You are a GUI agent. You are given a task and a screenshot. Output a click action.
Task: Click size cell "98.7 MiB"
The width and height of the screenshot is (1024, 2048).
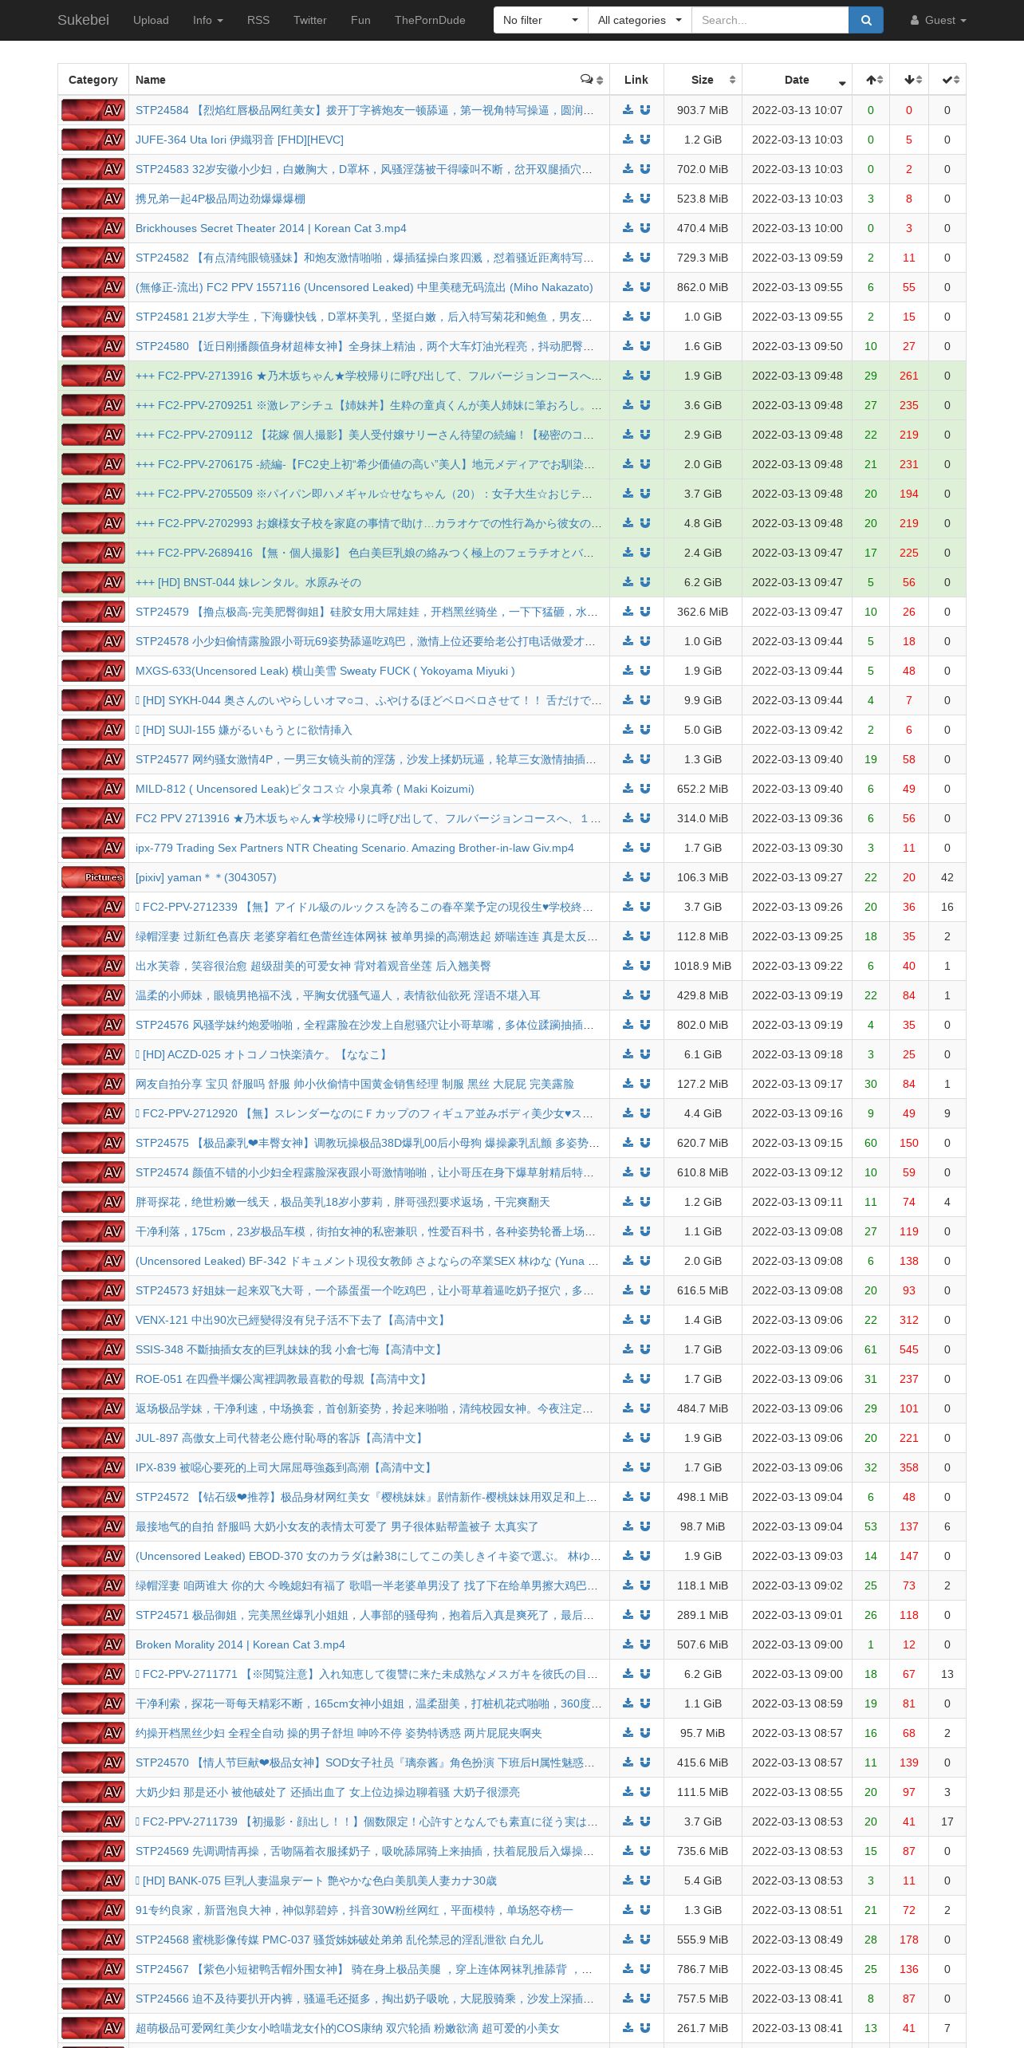pos(703,1526)
